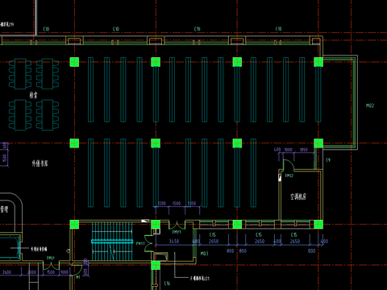Select the MQ2 curtain wall label
Viewport: 387px width, 290px height.
370,106
